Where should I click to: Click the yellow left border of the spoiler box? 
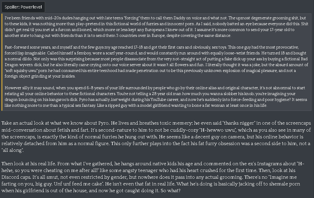pos(2,62)
